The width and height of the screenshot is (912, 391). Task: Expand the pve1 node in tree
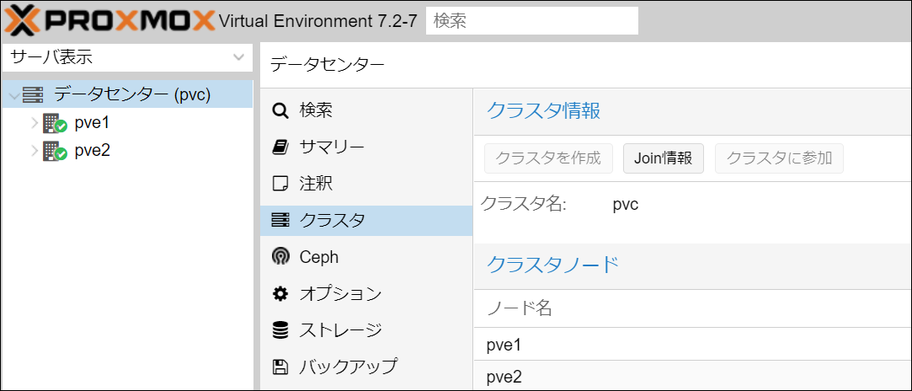[35, 124]
